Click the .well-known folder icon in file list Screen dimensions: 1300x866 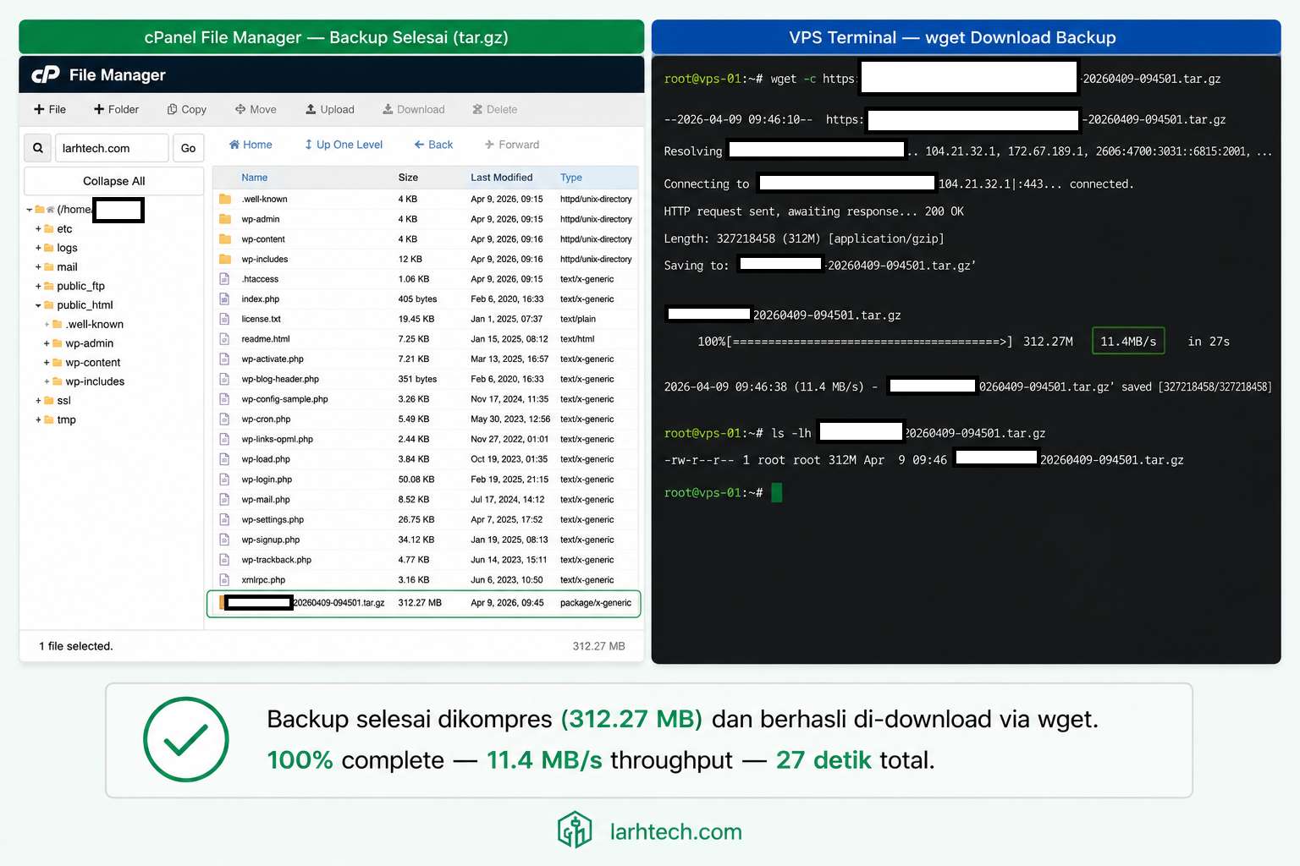coord(225,199)
